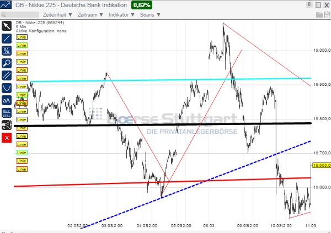331x233 pixels.
Task: Open the BUY SELL order tool
Action: [7, 113]
